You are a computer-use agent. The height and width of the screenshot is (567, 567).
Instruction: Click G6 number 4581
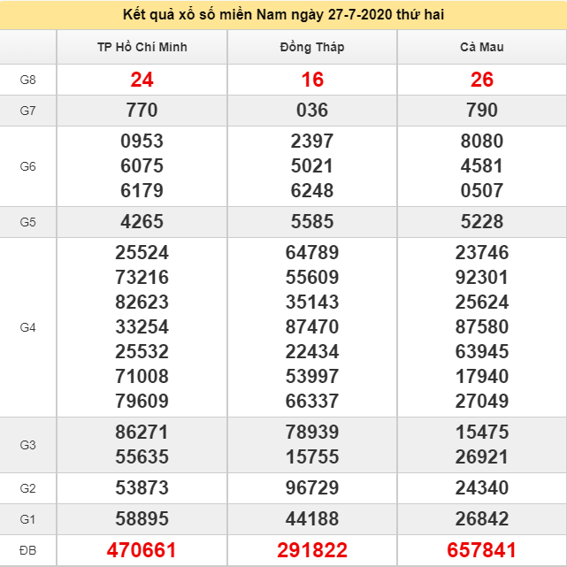point(482,166)
